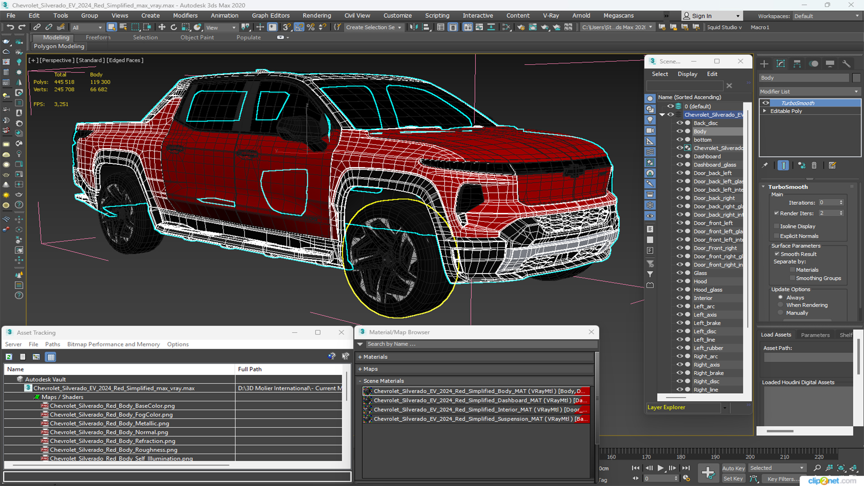Open the Workspaces Default dropdown
Image resolution: width=864 pixels, height=486 pixels.
point(826,16)
